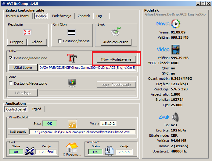Viewport: 212px width, 161px height.
Task: Click Quant. matrix value H.263/MPEG
Action: (x=181, y=79)
